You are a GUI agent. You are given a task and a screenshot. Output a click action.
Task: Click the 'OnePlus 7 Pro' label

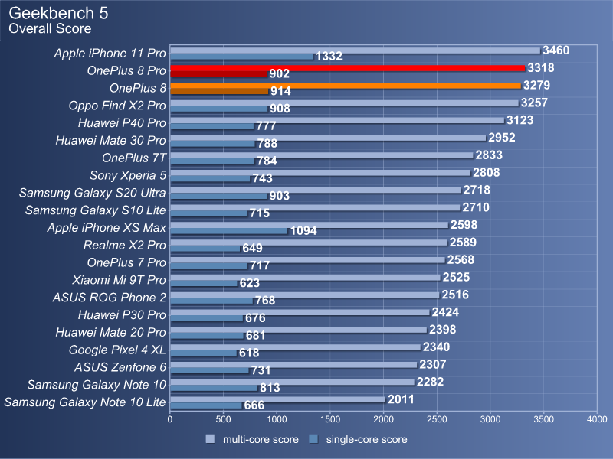126,262
